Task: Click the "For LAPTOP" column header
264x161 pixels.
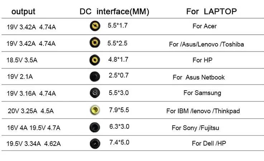Action: 211,11
